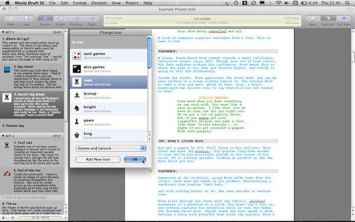Click the rook icon on Yard sale scene
This screenshot has width=355, height=222.
(7, 146)
